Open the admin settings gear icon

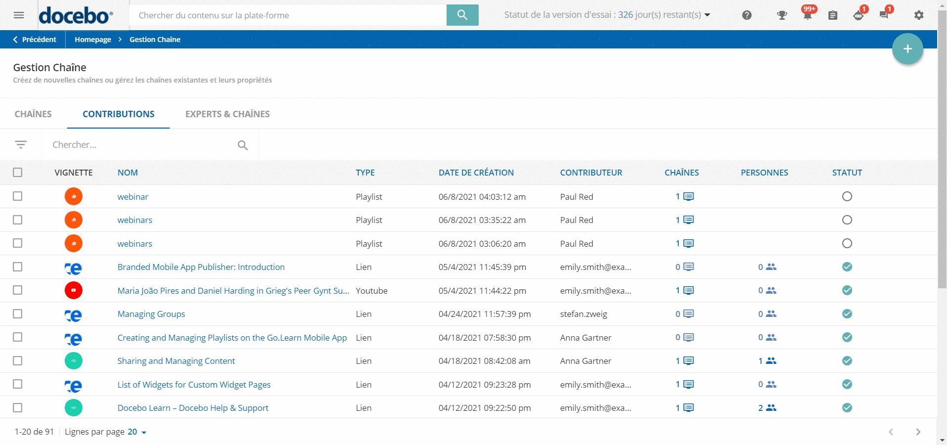tap(918, 15)
